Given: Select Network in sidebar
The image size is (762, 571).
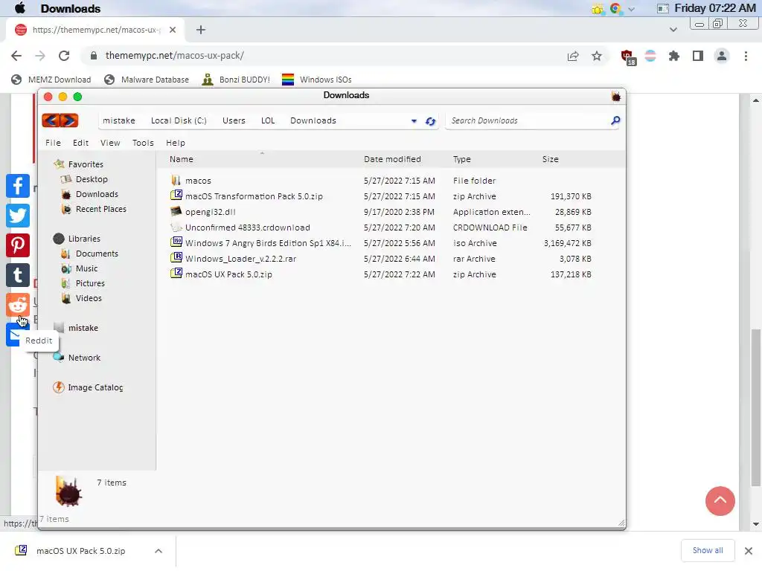Looking at the screenshot, I should 84,358.
